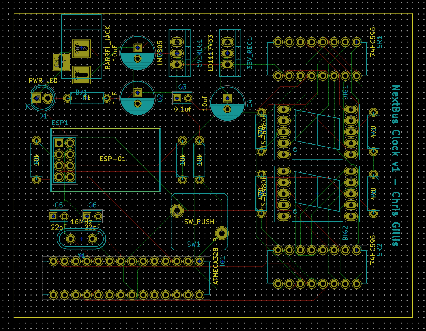The width and height of the screenshot is (426, 331).
Task: Select the C4 capacitor label
Action: [250, 103]
